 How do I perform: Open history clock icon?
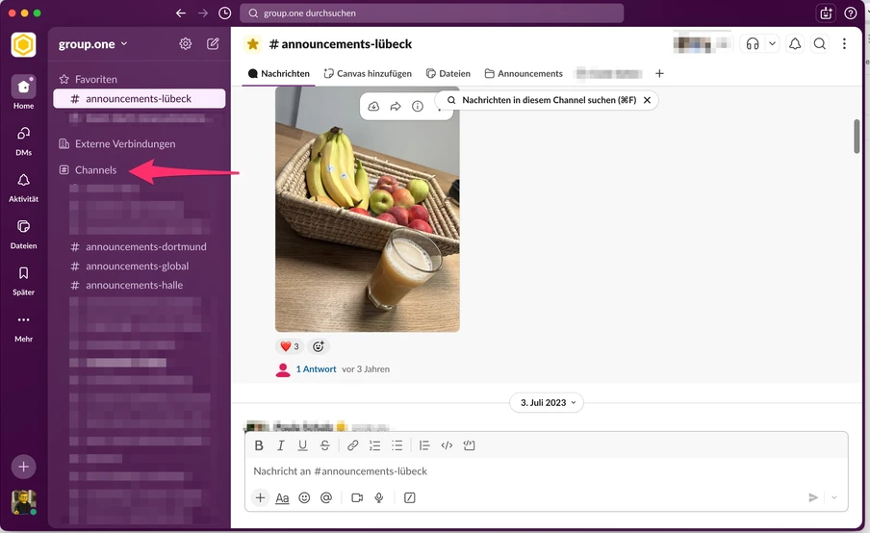[224, 13]
